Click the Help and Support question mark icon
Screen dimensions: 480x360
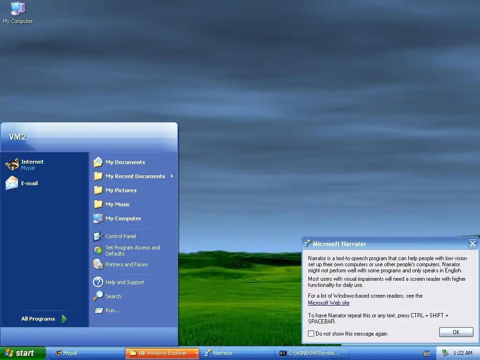tap(98, 282)
